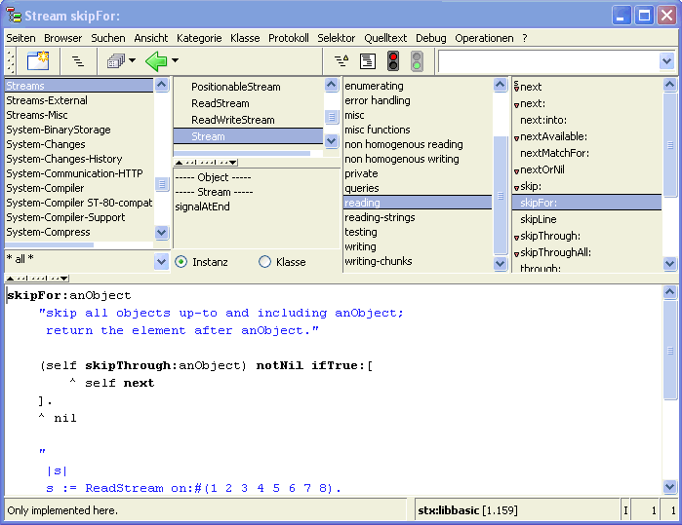Open the Kategorie menu
Image resolution: width=682 pixels, height=525 pixels.
199,38
